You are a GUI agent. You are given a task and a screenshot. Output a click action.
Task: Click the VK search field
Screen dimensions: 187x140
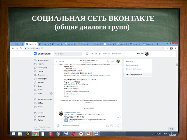68,54
